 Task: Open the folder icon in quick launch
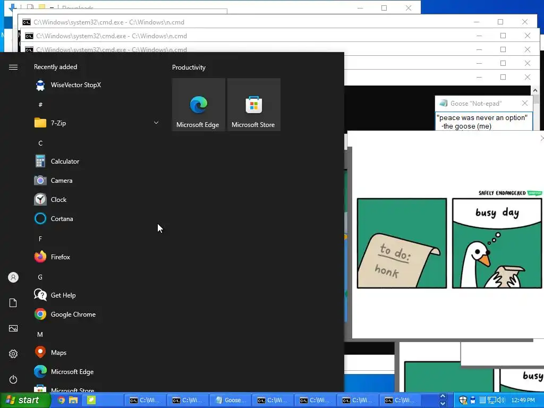click(73, 400)
